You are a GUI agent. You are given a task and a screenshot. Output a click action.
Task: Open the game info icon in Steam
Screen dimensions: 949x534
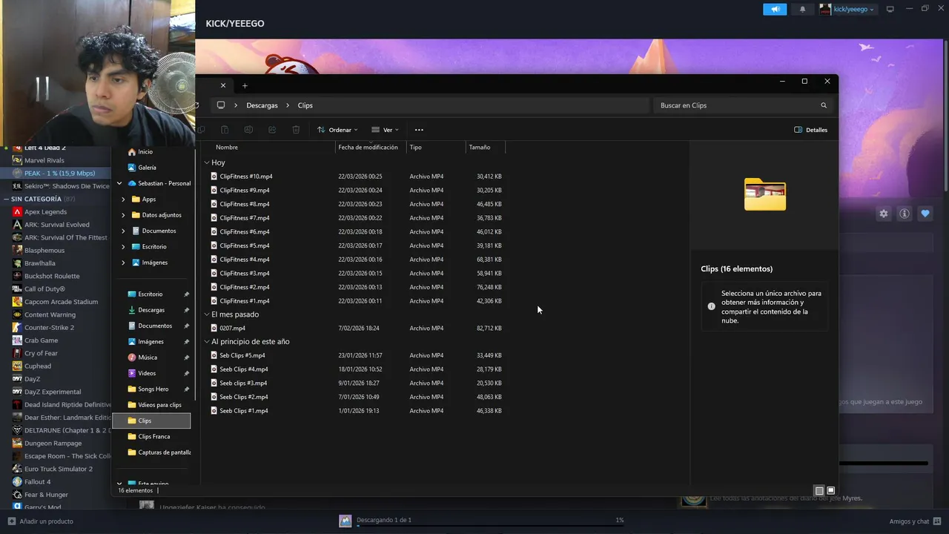905,214
